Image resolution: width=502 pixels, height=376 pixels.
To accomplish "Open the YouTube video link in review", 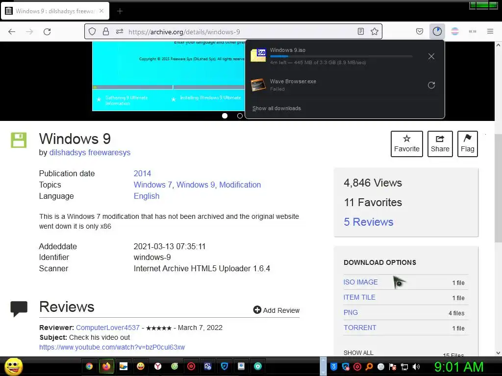I will point(112,347).
